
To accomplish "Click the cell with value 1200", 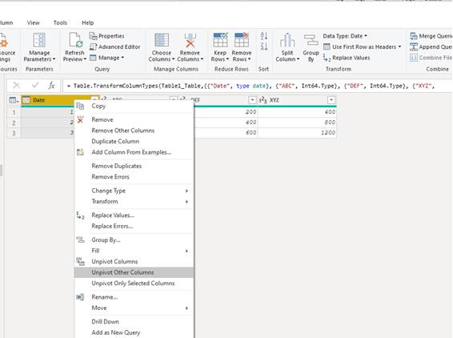I will (x=297, y=133).
